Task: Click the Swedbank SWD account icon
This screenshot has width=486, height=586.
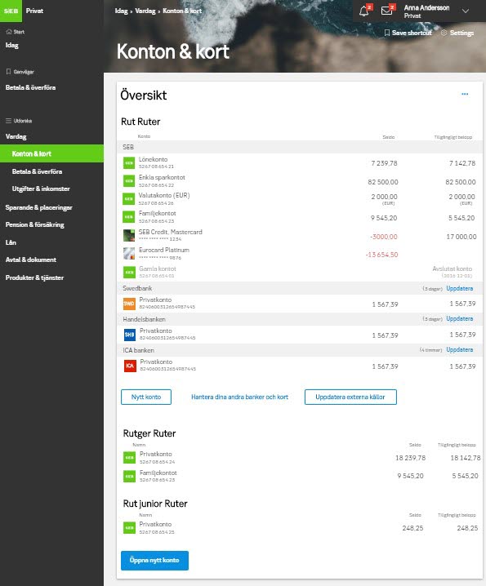Action: pos(129,304)
